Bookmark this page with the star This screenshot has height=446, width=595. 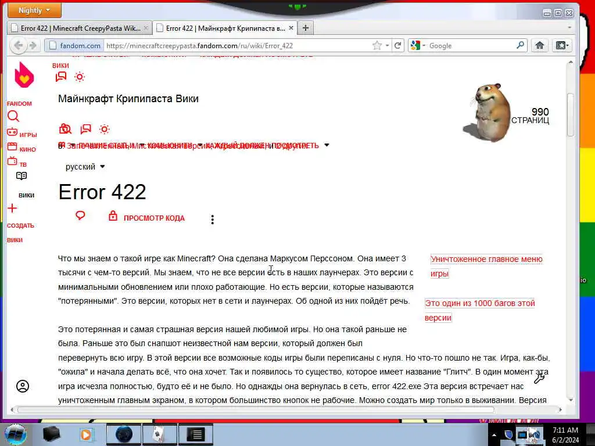click(377, 45)
